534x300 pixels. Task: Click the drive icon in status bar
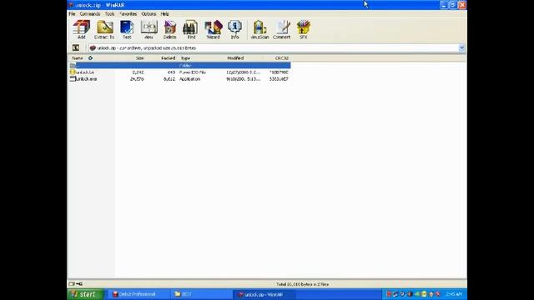(72, 283)
